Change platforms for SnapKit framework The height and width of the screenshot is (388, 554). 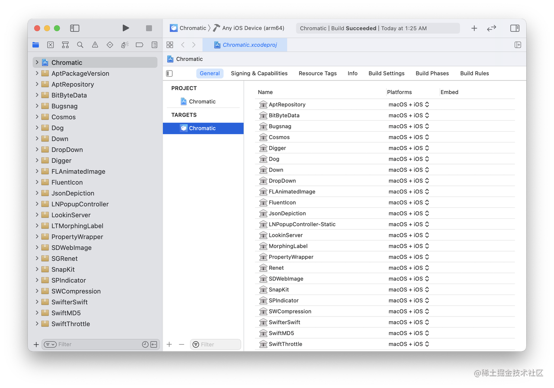409,290
